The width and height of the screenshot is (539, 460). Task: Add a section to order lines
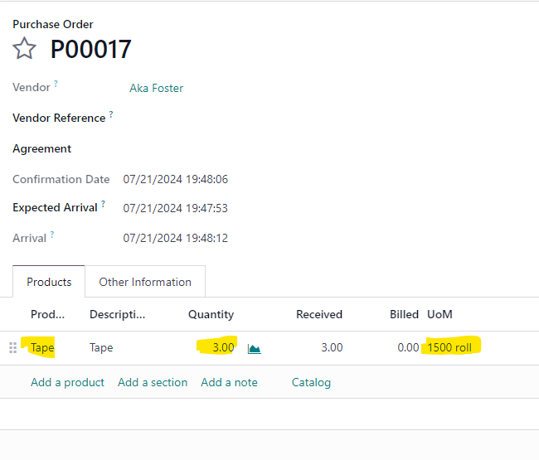coord(153,382)
